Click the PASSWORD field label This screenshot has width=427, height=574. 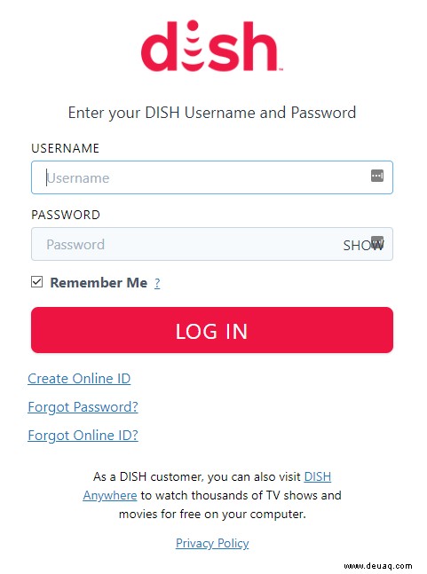pos(66,215)
